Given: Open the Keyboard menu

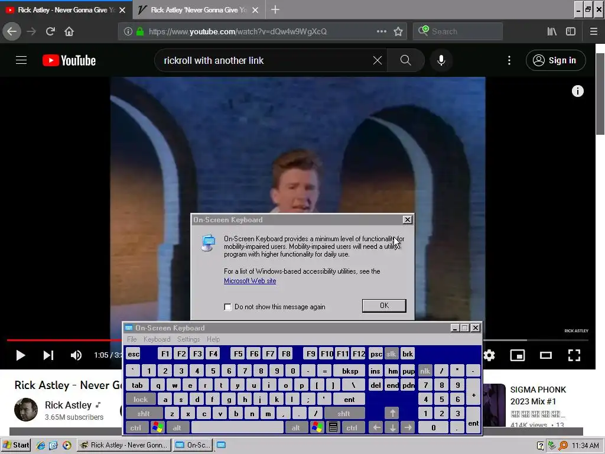Looking at the screenshot, I should (x=157, y=339).
